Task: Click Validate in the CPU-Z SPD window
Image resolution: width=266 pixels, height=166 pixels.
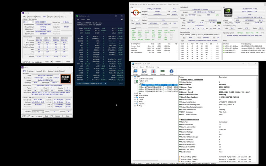Action: [x=58, y=62]
